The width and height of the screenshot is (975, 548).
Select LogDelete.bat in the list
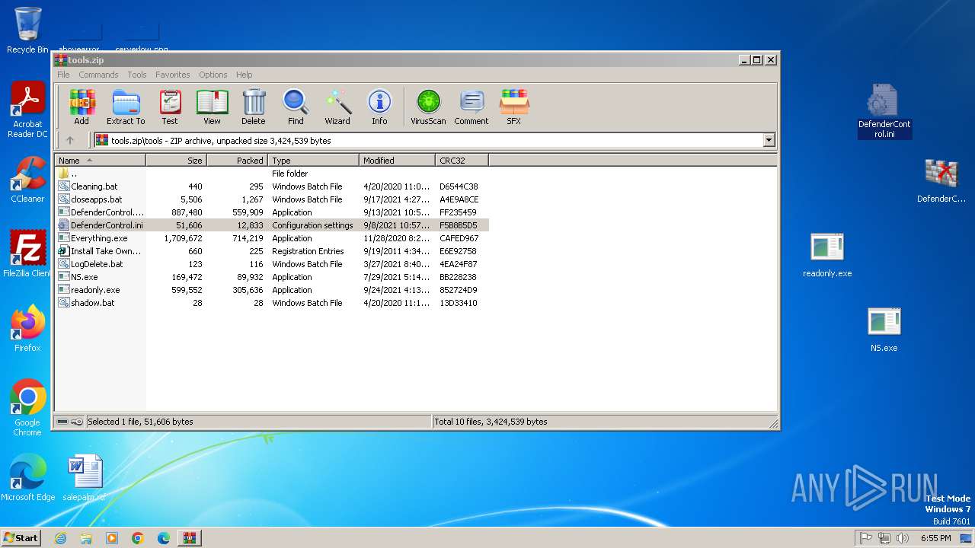272,264
